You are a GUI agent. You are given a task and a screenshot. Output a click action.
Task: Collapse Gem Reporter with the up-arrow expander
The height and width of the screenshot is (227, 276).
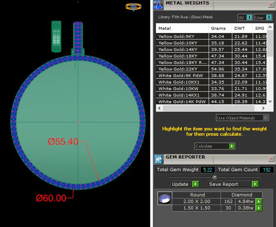[215, 177]
